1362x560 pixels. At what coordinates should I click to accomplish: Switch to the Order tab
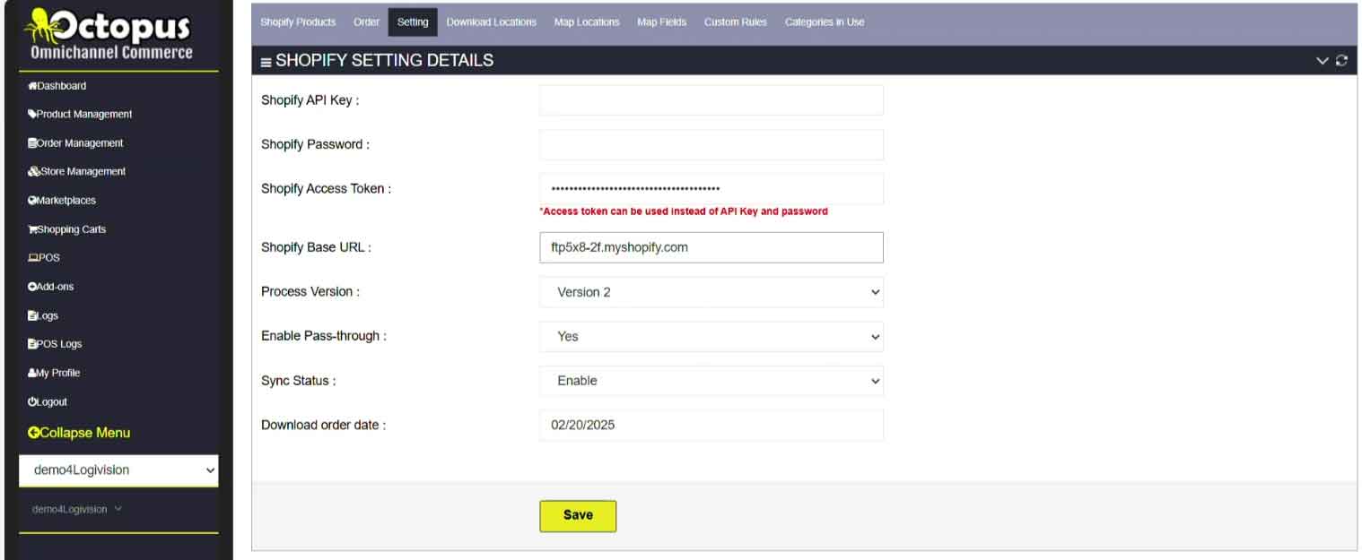click(x=366, y=22)
